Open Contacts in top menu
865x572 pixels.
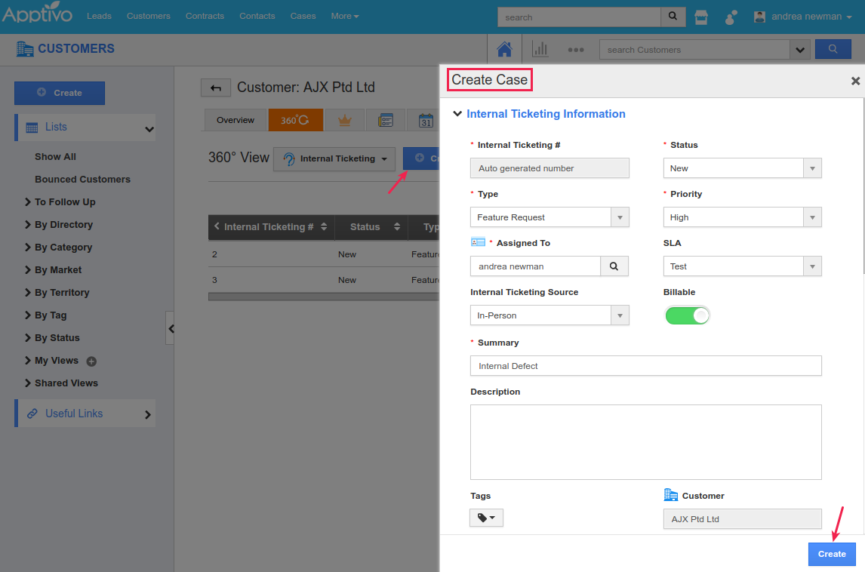point(257,16)
